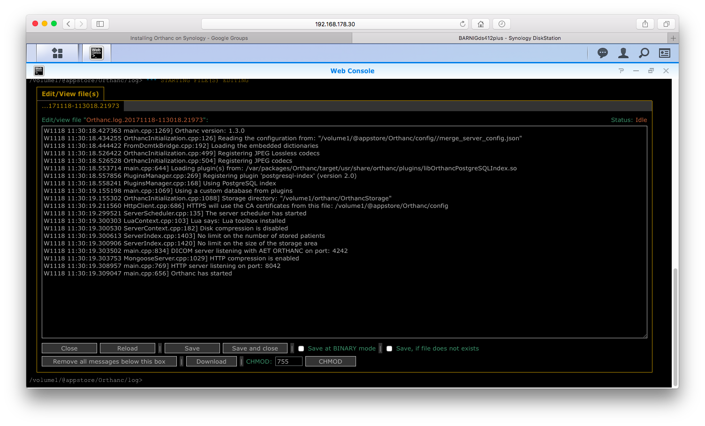Click the Download button
The height and width of the screenshot is (426, 705).
click(x=212, y=361)
